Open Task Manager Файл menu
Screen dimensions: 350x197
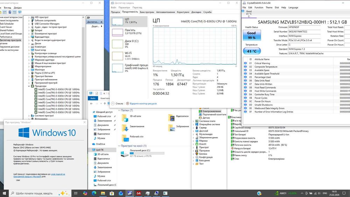click(113, 8)
